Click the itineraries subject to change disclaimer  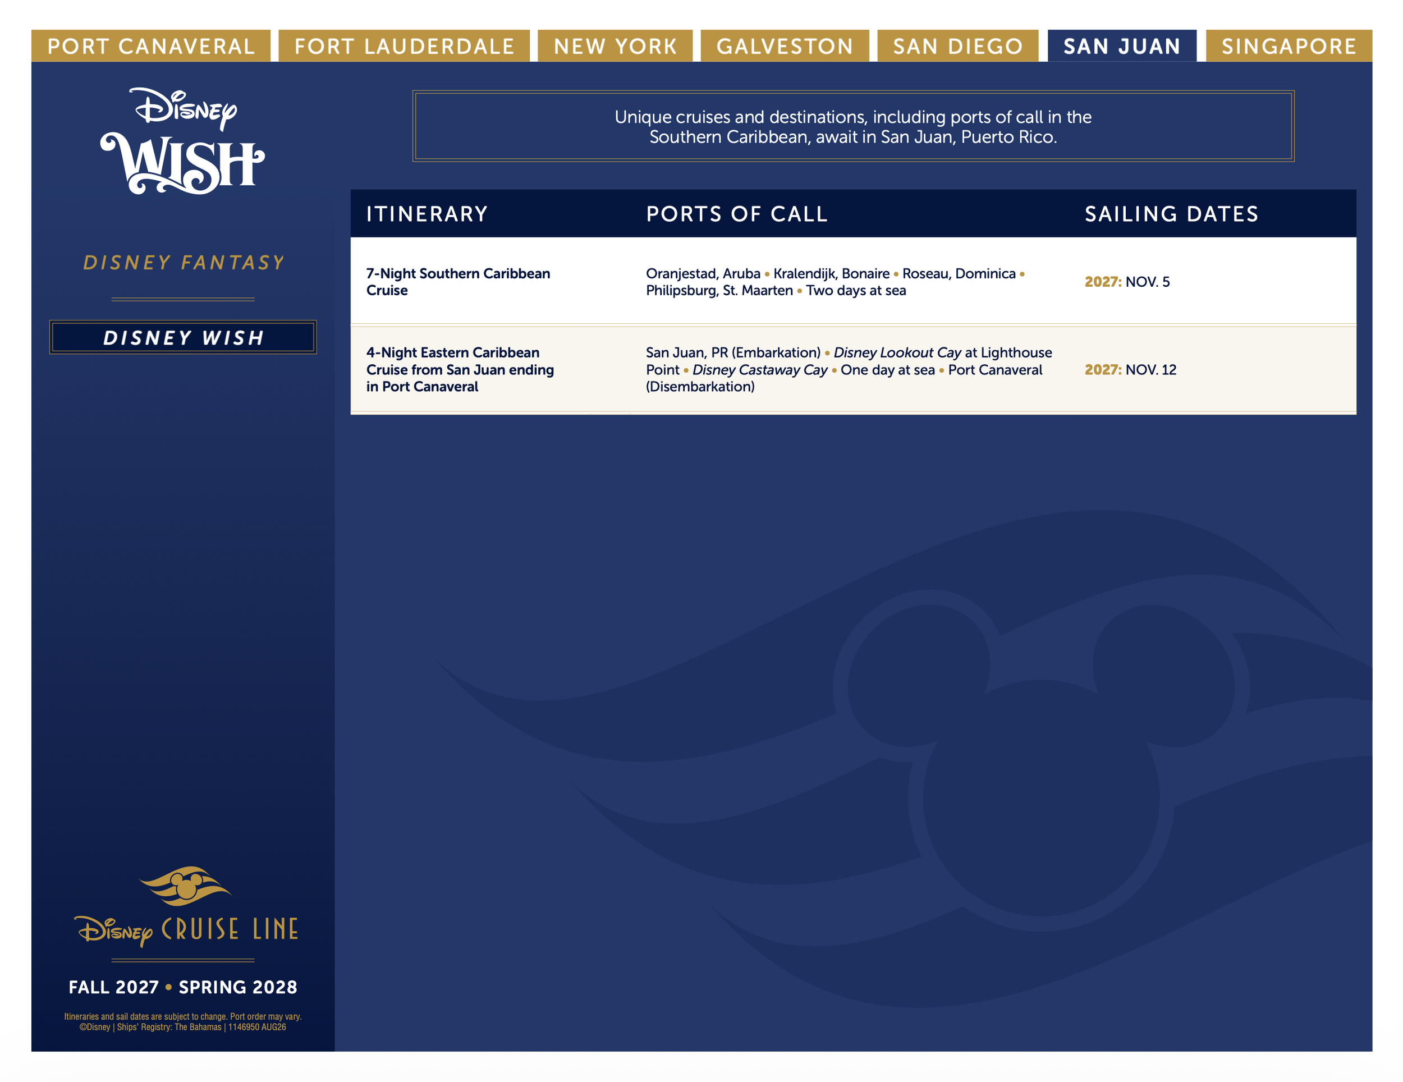tap(183, 1021)
